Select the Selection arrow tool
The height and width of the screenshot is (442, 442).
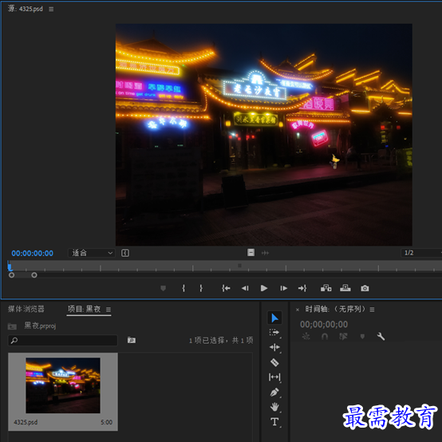click(x=274, y=318)
